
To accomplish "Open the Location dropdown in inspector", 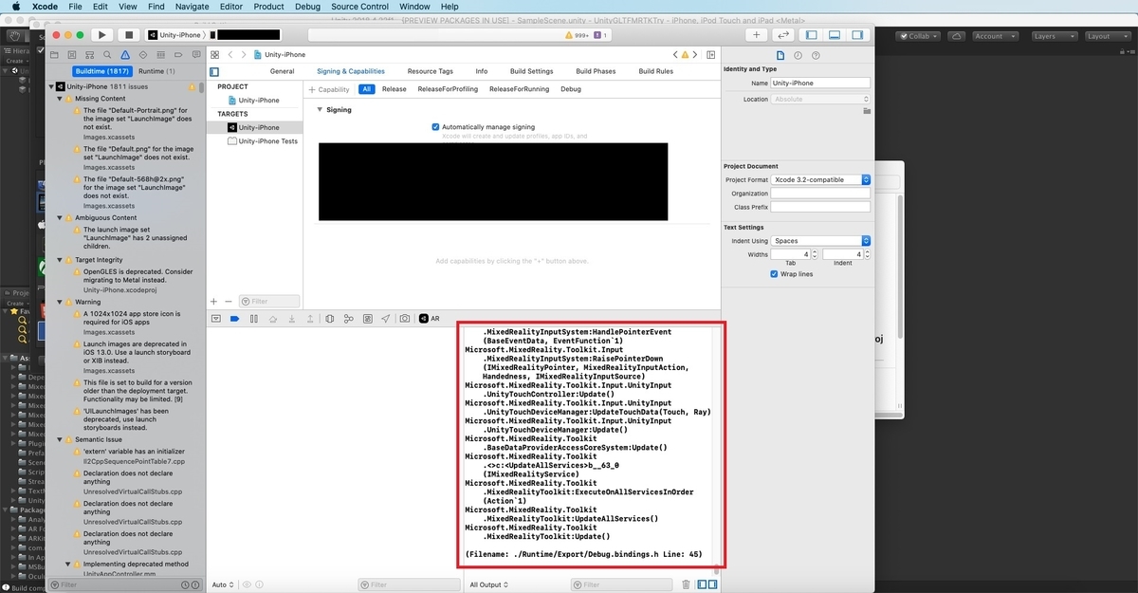I will point(820,99).
